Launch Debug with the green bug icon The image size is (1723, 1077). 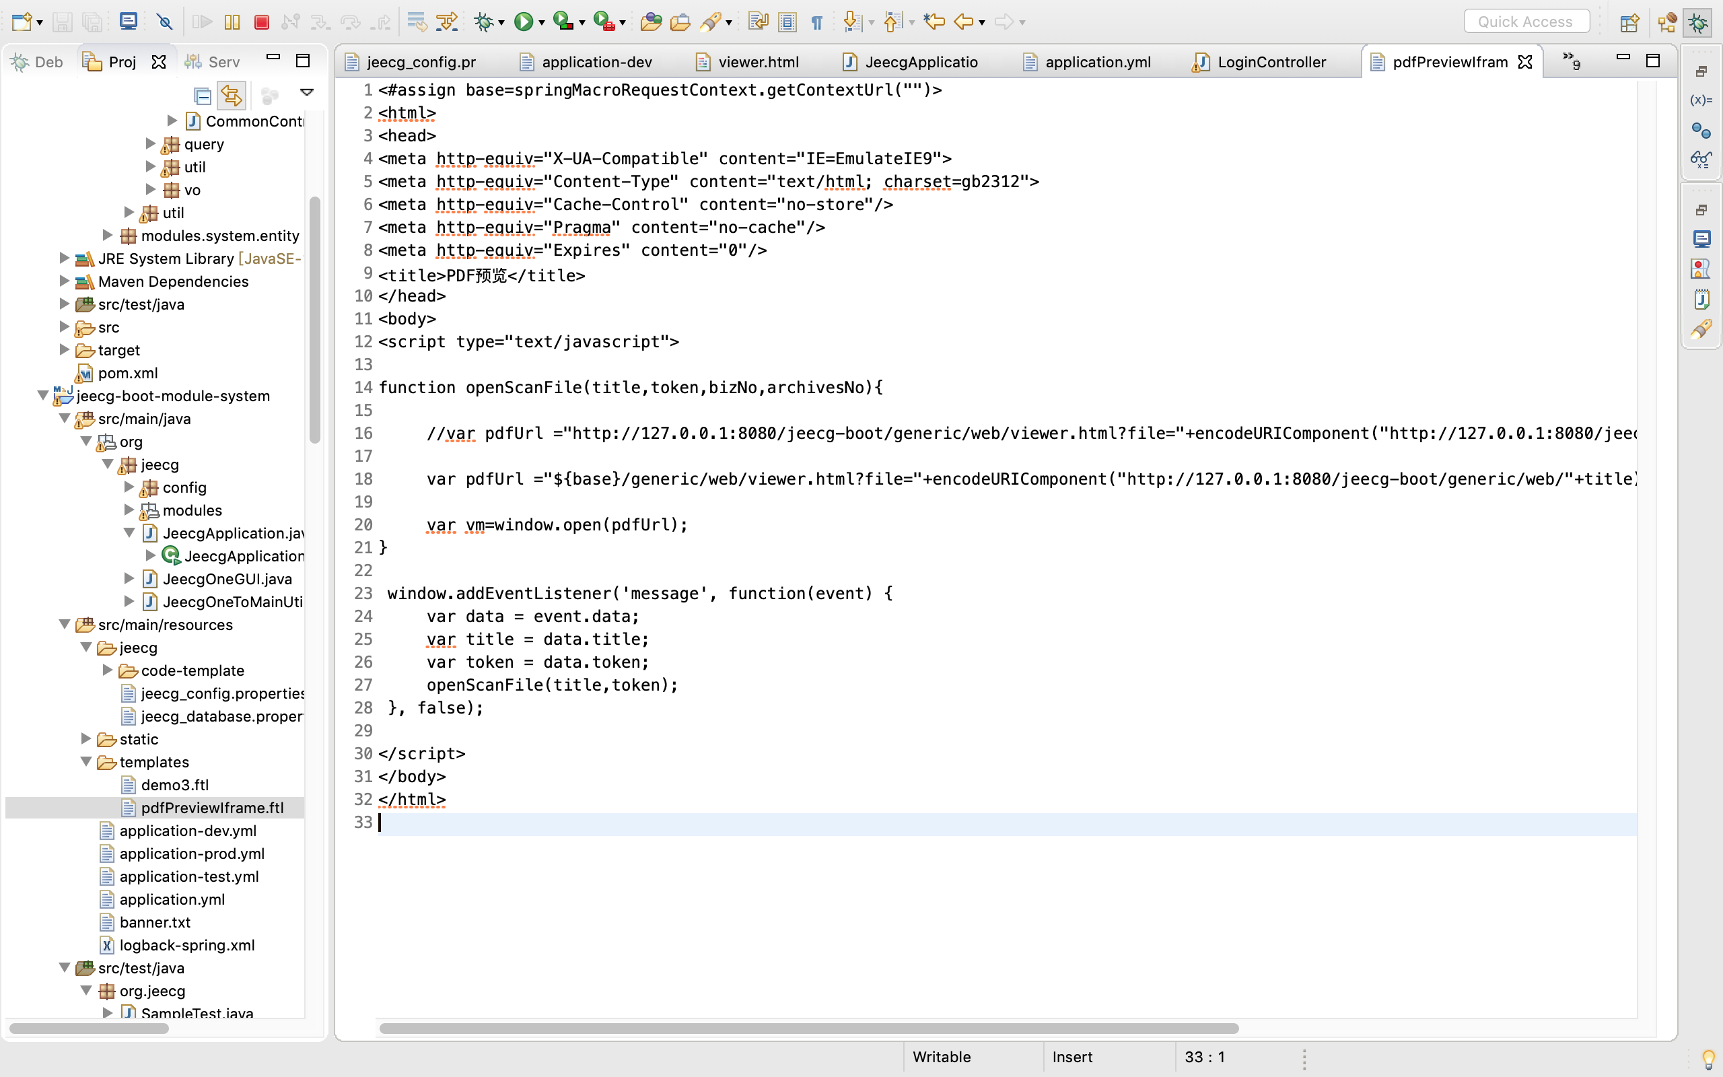click(x=484, y=22)
